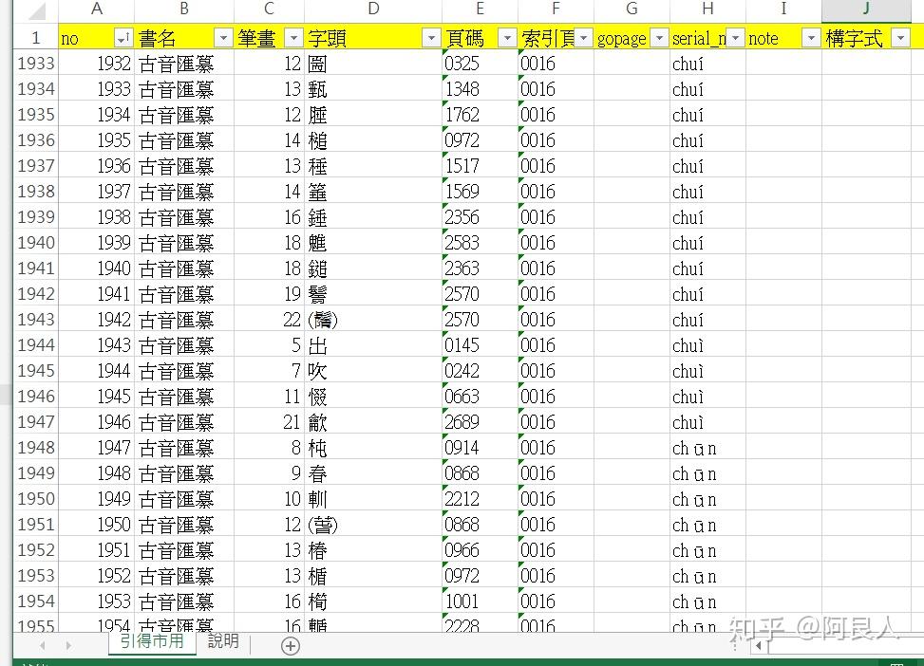The height and width of the screenshot is (666, 924).
Task: Open the filter dropdown for 頁碼 column
Action: 507,38
